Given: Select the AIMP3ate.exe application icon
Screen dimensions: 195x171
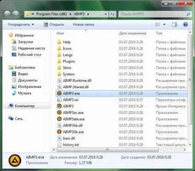Looking at the screenshot, I should [x=59, y=119].
